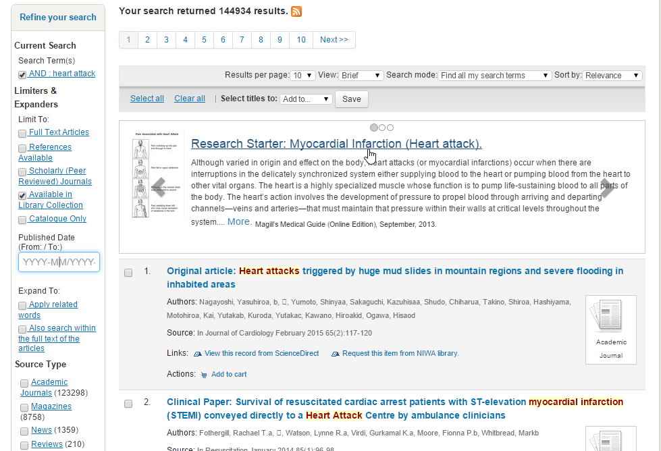Click the Save button

tap(351, 99)
